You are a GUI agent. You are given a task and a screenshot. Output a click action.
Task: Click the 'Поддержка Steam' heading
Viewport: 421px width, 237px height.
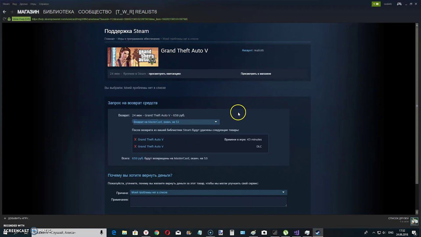point(127,31)
